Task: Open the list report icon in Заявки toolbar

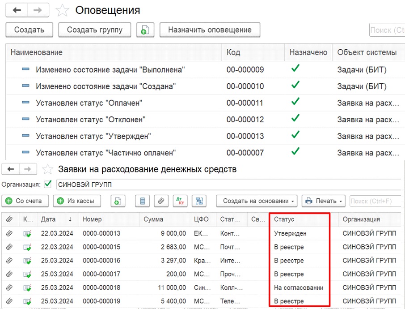Action: coord(143,201)
